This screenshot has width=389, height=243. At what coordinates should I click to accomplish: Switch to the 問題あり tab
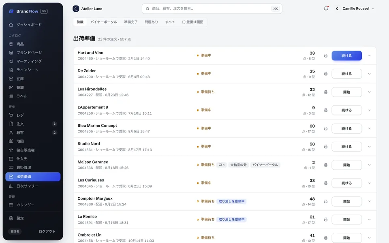151,22
